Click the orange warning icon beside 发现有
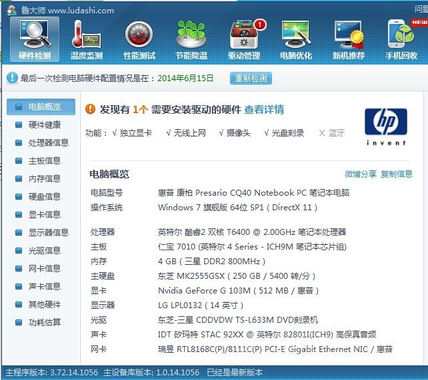The image size is (428, 380). pyautogui.click(x=91, y=109)
